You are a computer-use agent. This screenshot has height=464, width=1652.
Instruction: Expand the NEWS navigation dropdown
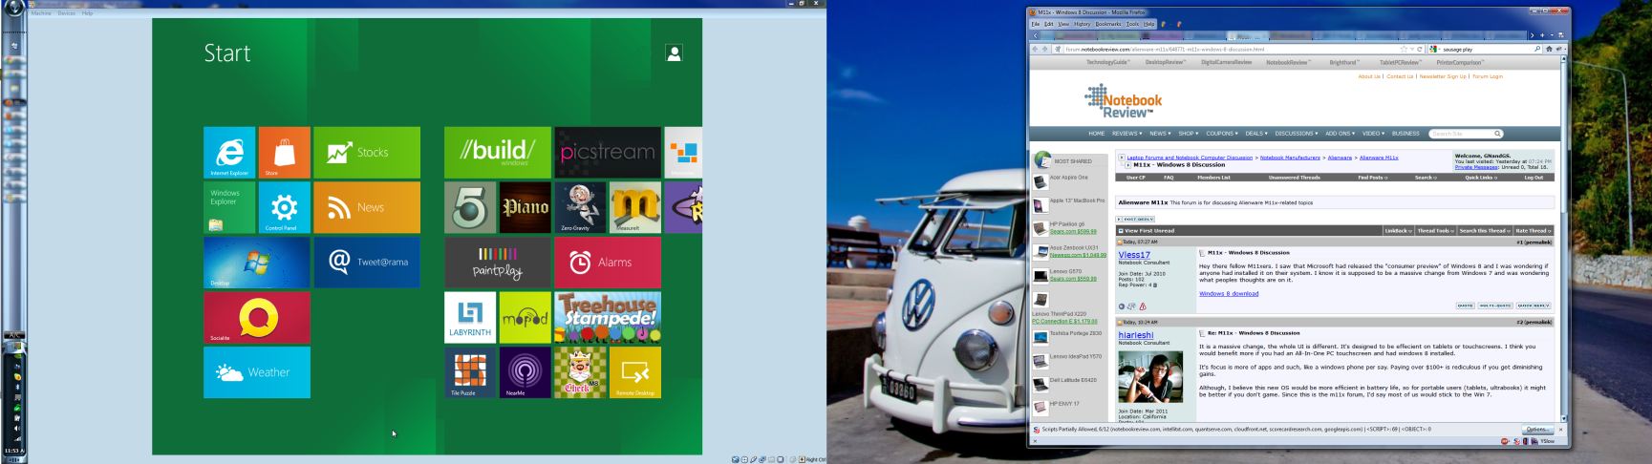[1160, 134]
